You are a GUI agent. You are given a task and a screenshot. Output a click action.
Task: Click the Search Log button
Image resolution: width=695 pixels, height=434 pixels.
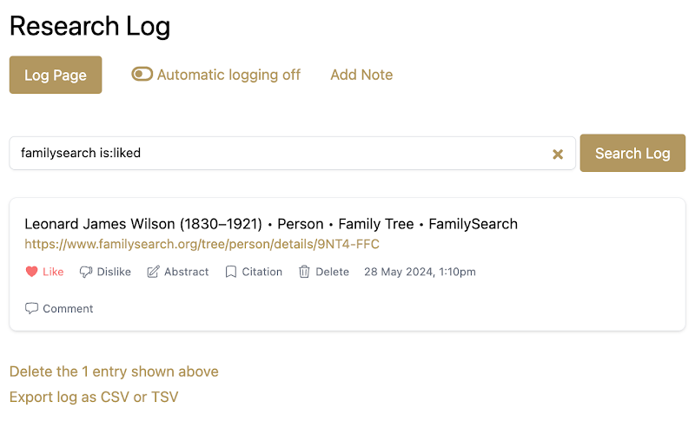(x=632, y=154)
